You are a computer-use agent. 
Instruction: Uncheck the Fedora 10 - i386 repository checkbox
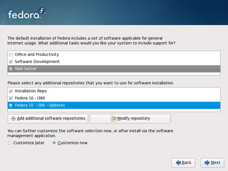(11, 98)
